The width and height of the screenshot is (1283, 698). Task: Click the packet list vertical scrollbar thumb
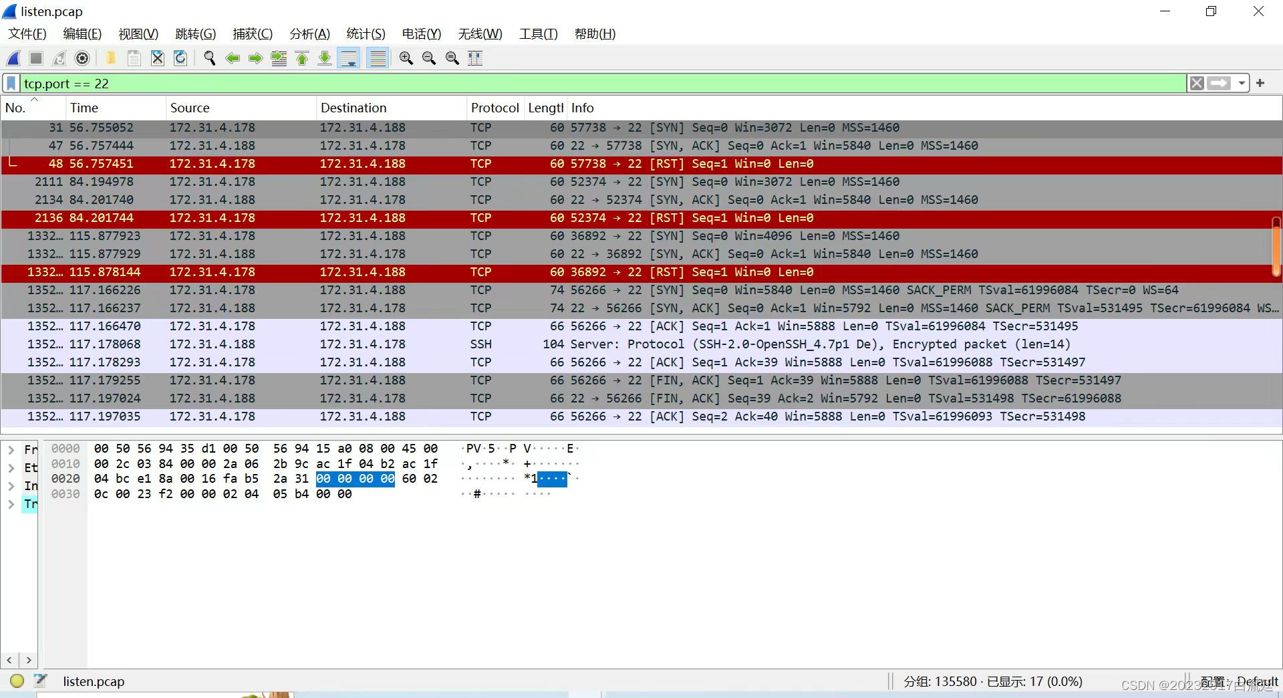tap(1276, 247)
